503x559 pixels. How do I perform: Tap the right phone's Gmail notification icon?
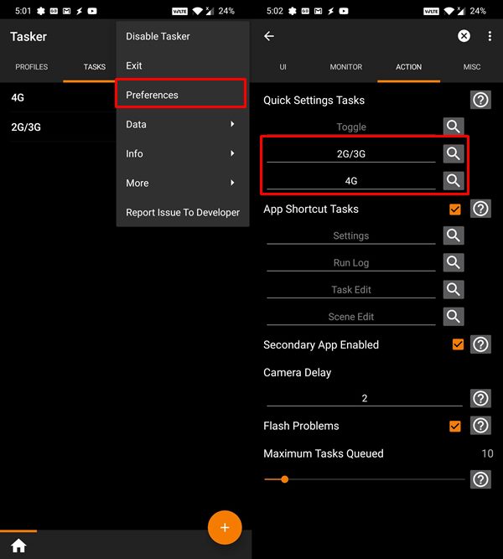(318, 11)
